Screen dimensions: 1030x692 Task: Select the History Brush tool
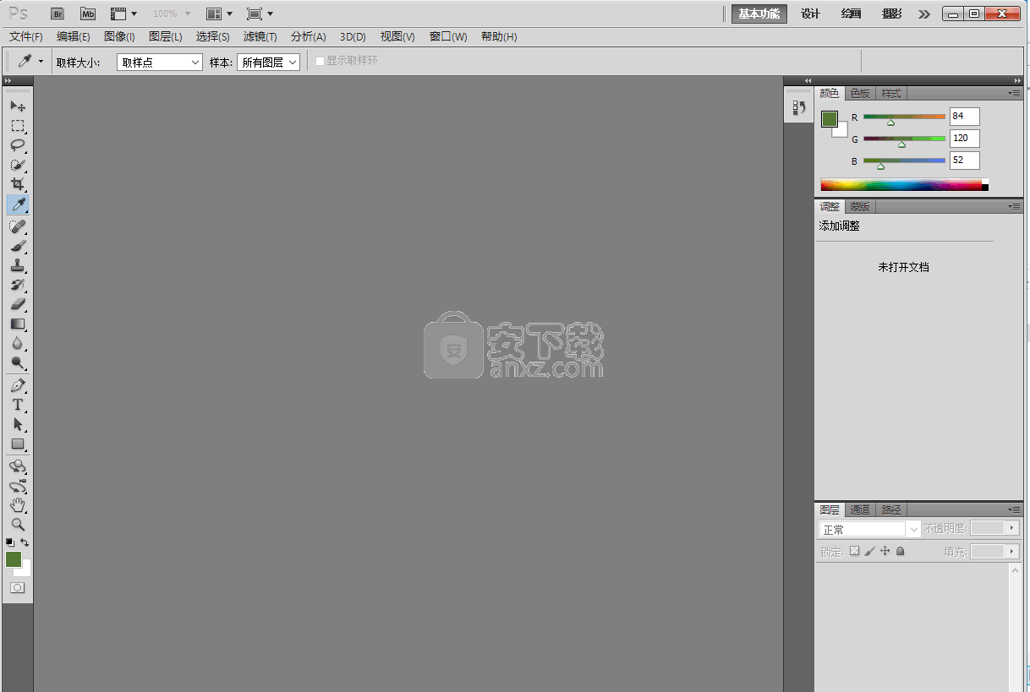(x=17, y=285)
